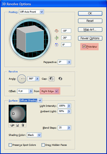Viewport: 107px width, 154px height.
Task: Click the X-axis rotation icon
Action: [x=56, y=31]
